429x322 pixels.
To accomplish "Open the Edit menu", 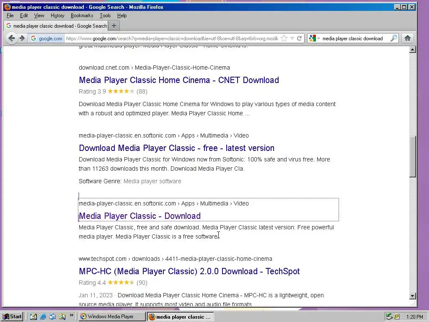I will pyautogui.click(x=24, y=16).
